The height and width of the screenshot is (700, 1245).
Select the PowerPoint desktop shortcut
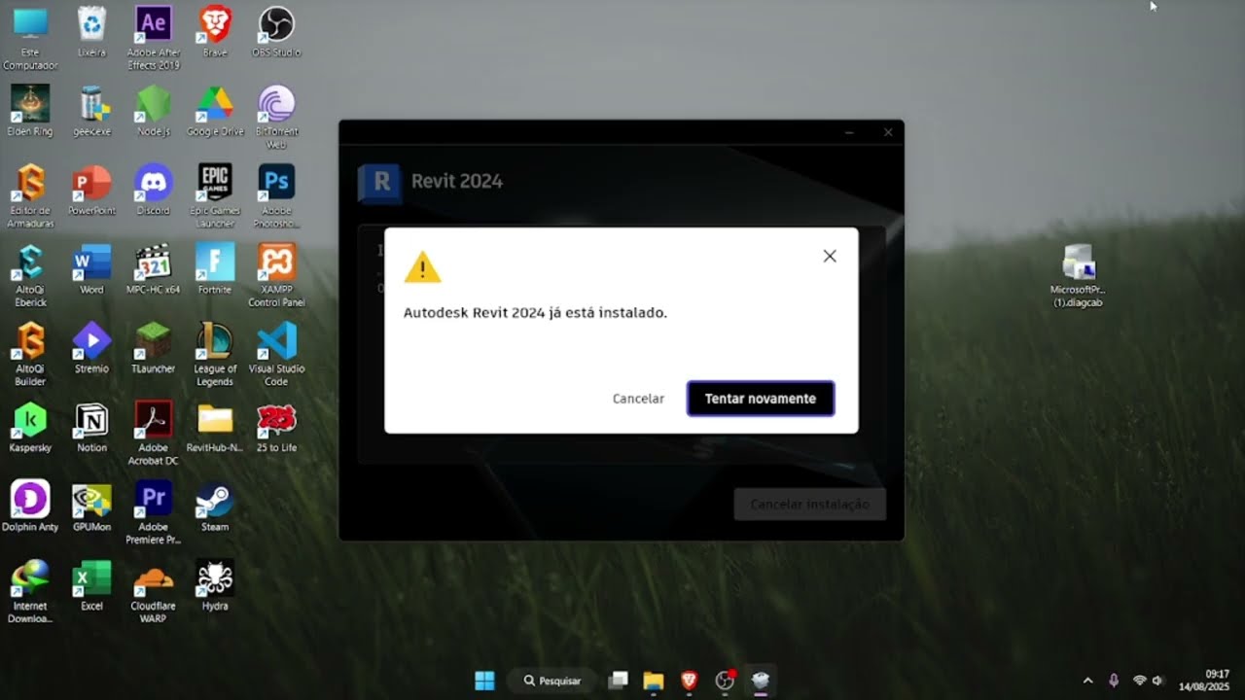[x=91, y=191]
